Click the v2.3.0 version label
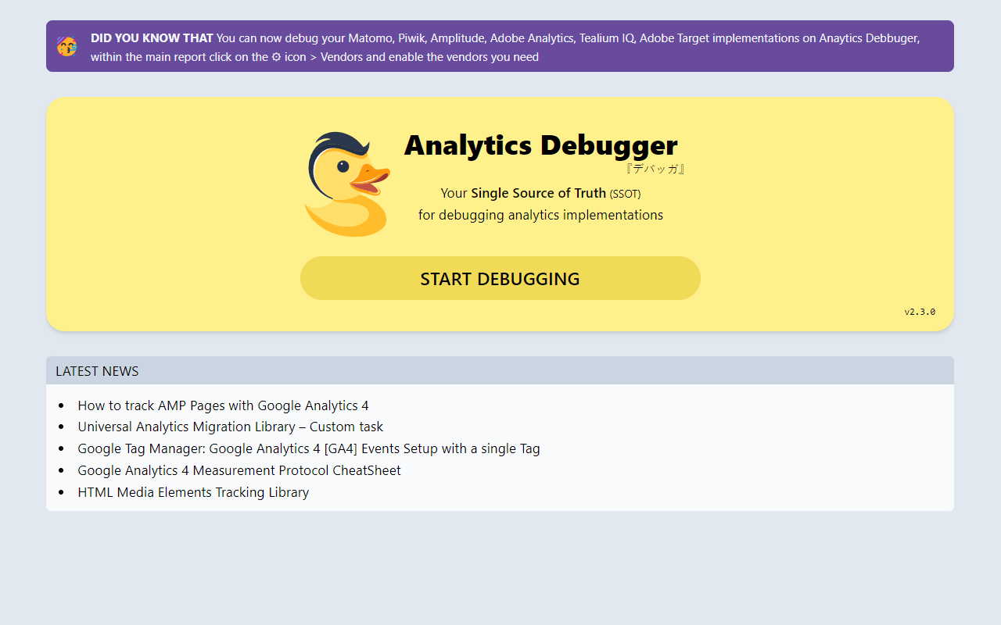Screen dimensions: 1001x625 pyautogui.click(x=919, y=311)
